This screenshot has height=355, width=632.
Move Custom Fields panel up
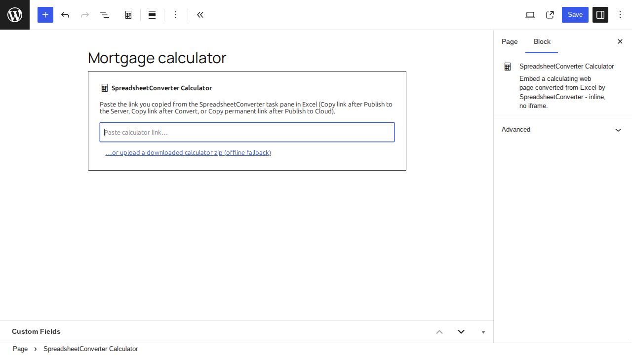(439, 332)
